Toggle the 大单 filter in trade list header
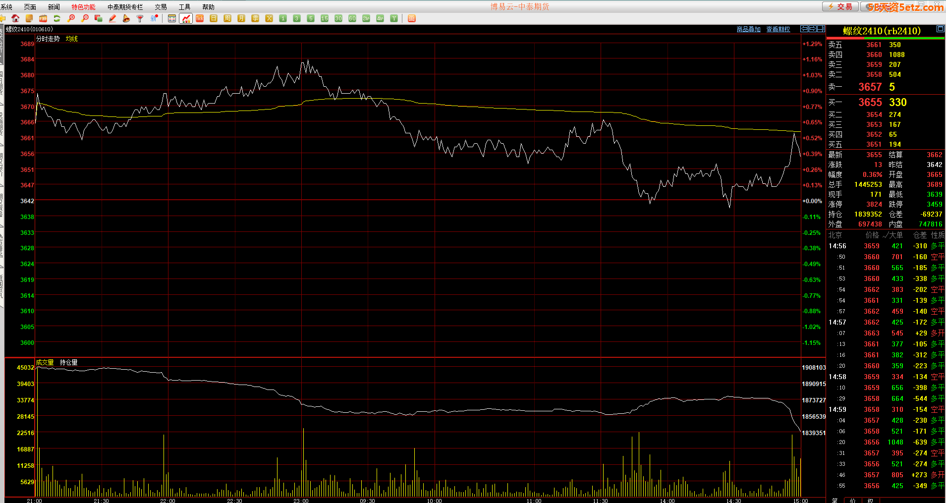Screen dimensions: 946x503 (893, 235)
